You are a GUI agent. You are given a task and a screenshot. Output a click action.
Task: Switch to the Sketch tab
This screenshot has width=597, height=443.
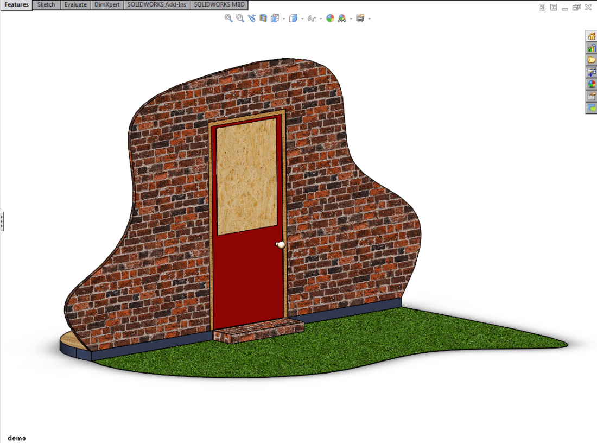click(46, 4)
